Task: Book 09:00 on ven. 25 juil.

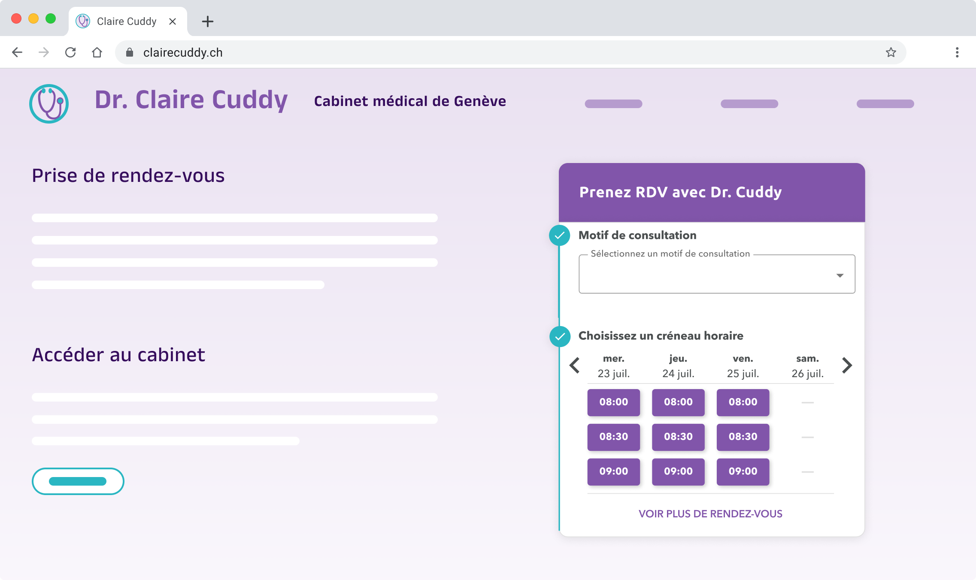Action: click(x=743, y=471)
